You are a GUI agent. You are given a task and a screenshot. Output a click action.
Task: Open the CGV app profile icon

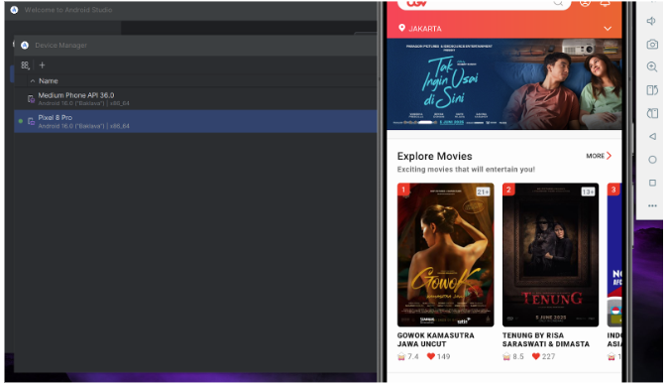coord(585,3)
